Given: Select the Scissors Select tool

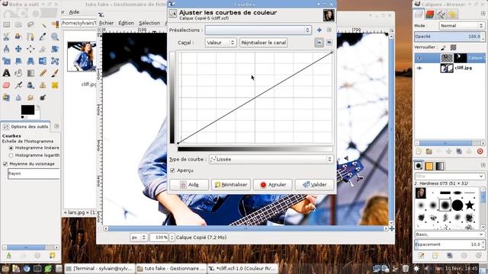Looking at the screenshot, I should click(x=6, y=37).
